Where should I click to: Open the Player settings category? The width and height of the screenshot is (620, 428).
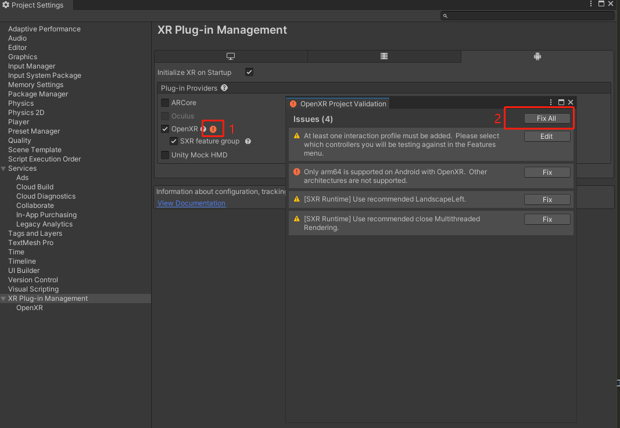click(19, 122)
